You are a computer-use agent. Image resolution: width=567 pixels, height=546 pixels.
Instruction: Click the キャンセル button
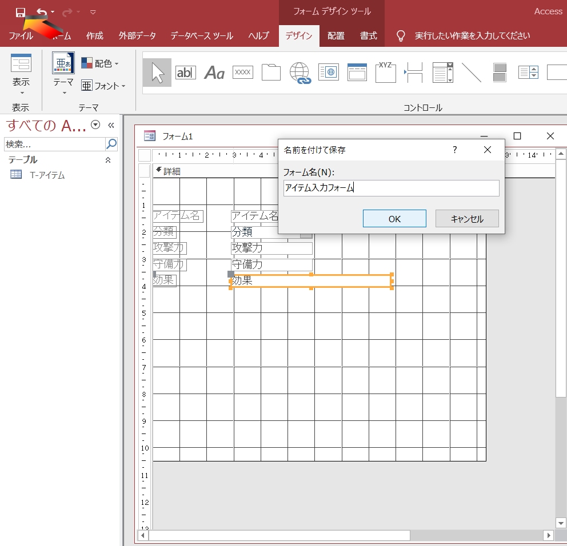[467, 219]
